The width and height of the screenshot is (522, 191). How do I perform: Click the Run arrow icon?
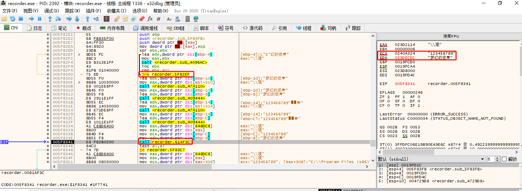click(31, 18)
